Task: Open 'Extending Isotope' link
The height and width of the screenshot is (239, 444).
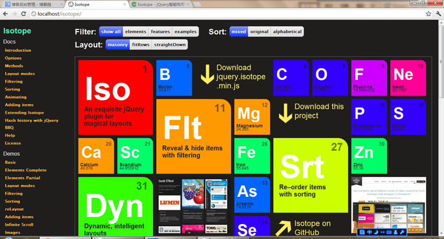Action: (24, 113)
